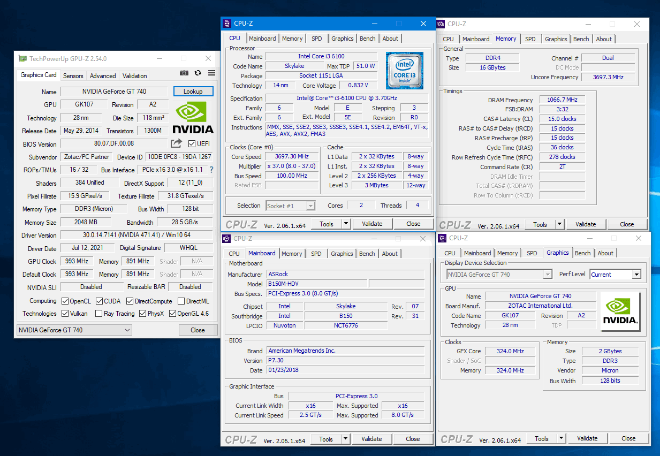Open the Socket #1 selection dropdown
660x456 pixels.
tap(291, 206)
